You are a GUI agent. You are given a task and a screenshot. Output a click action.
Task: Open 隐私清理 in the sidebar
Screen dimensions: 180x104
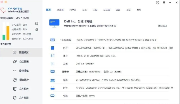coord(21,70)
